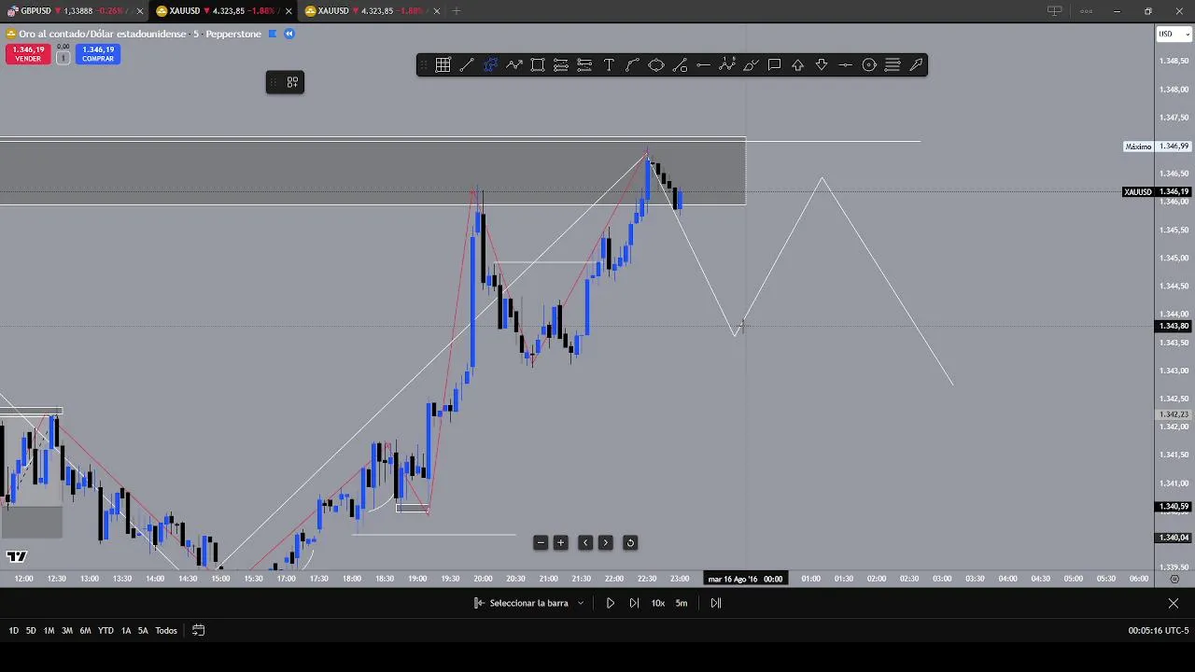
Task: Select the parallel lines tool
Action: click(x=893, y=64)
